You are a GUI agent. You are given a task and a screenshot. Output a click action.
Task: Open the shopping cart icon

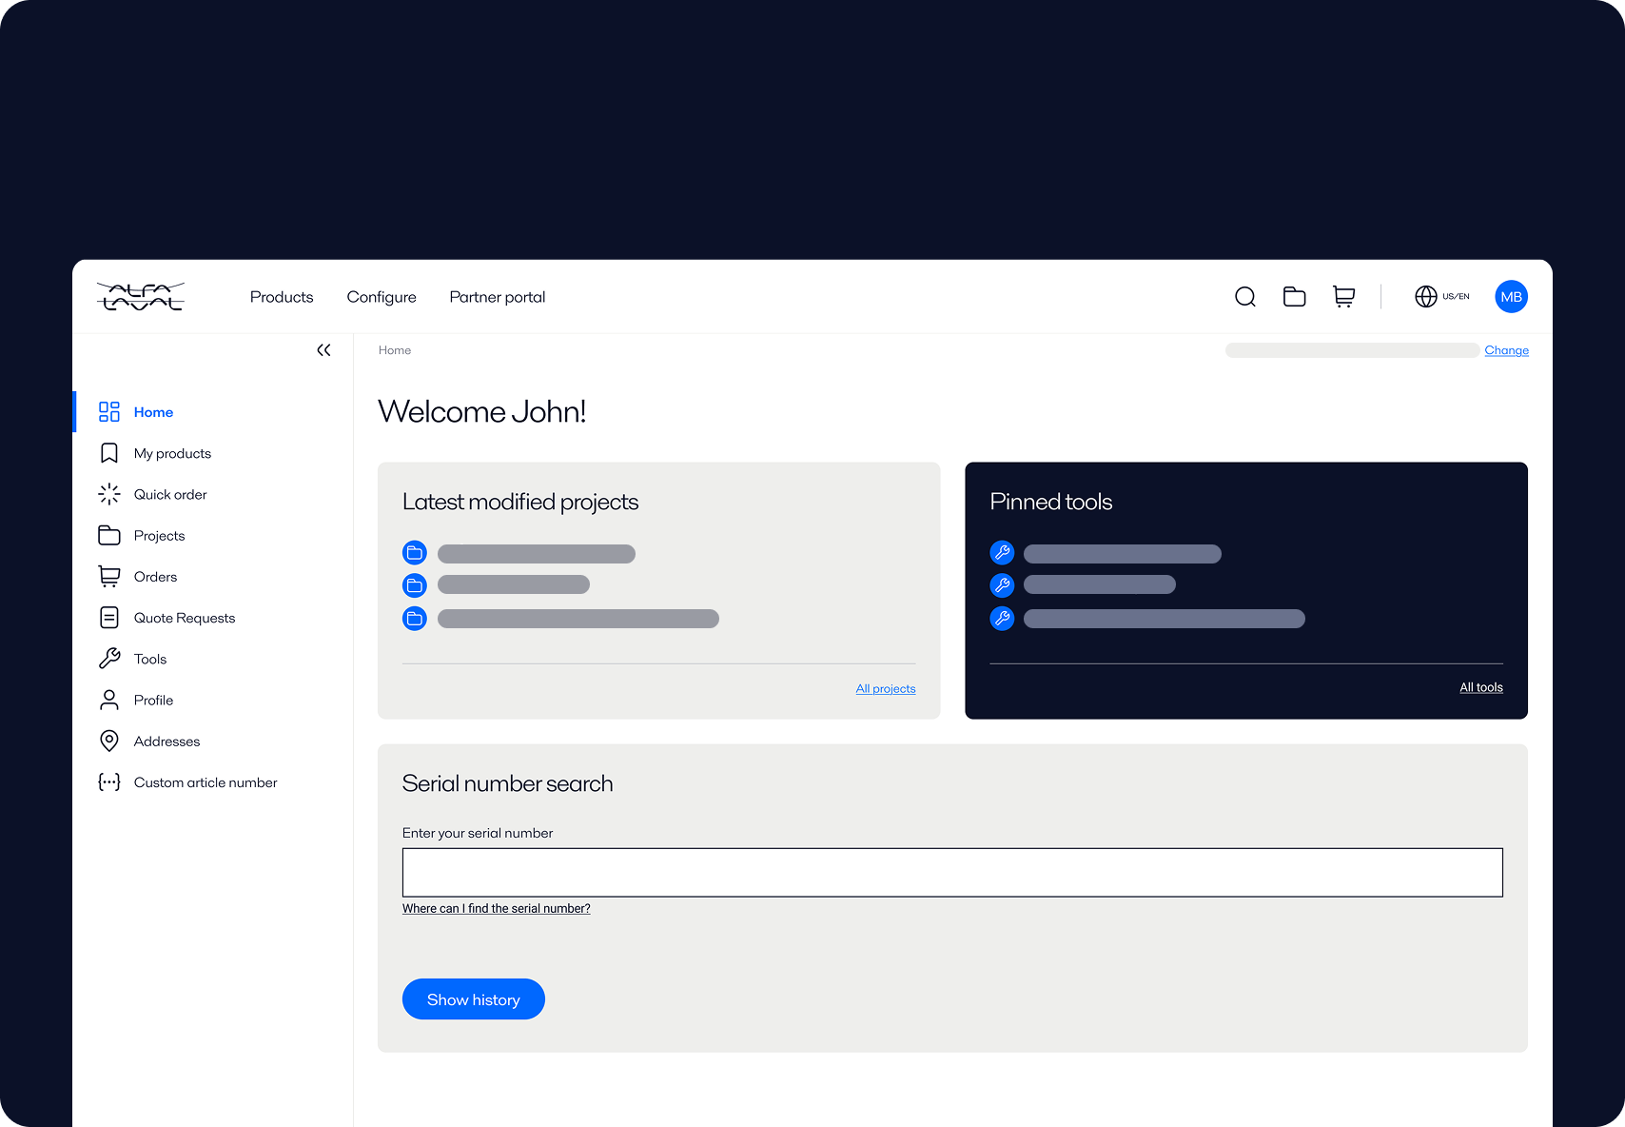(1343, 296)
